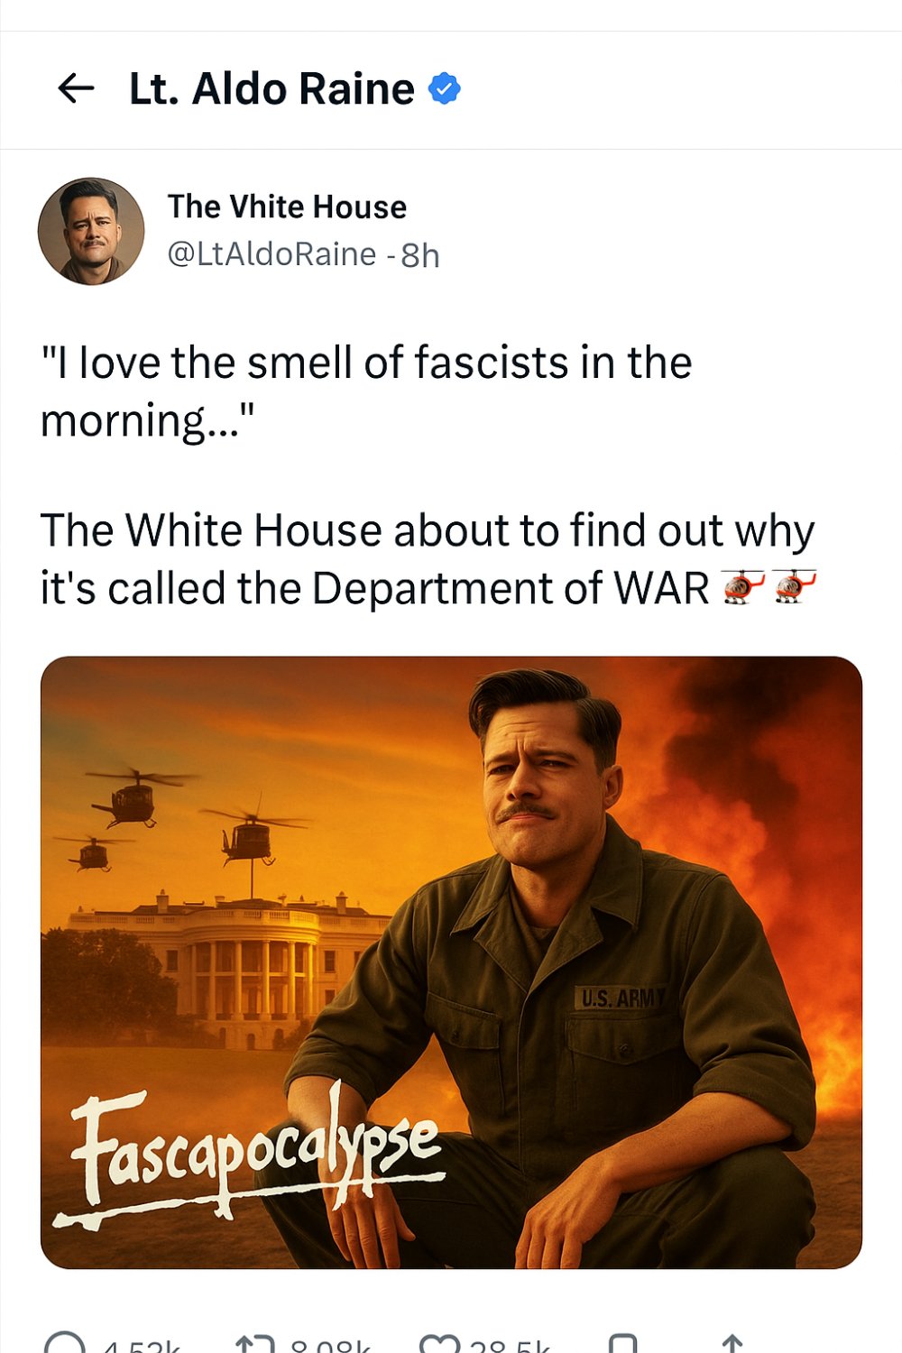Open the reply speech bubble icon
The height and width of the screenshot is (1353, 902).
coord(65,1346)
